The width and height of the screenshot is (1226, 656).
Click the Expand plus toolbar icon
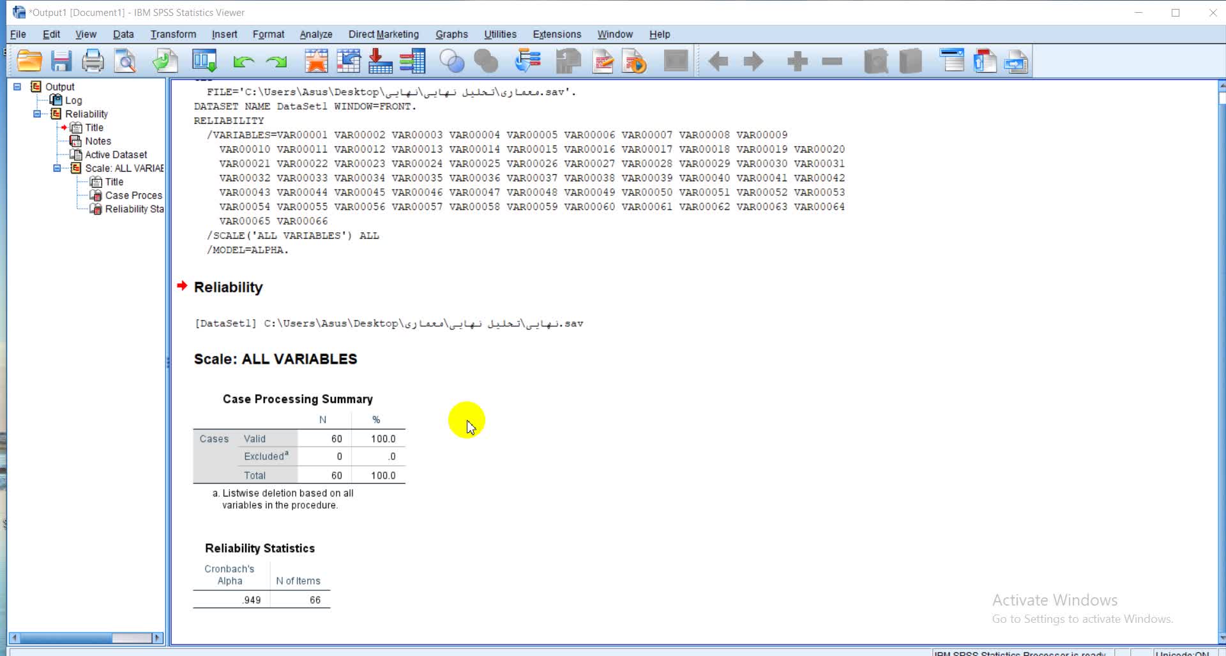click(797, 61)
